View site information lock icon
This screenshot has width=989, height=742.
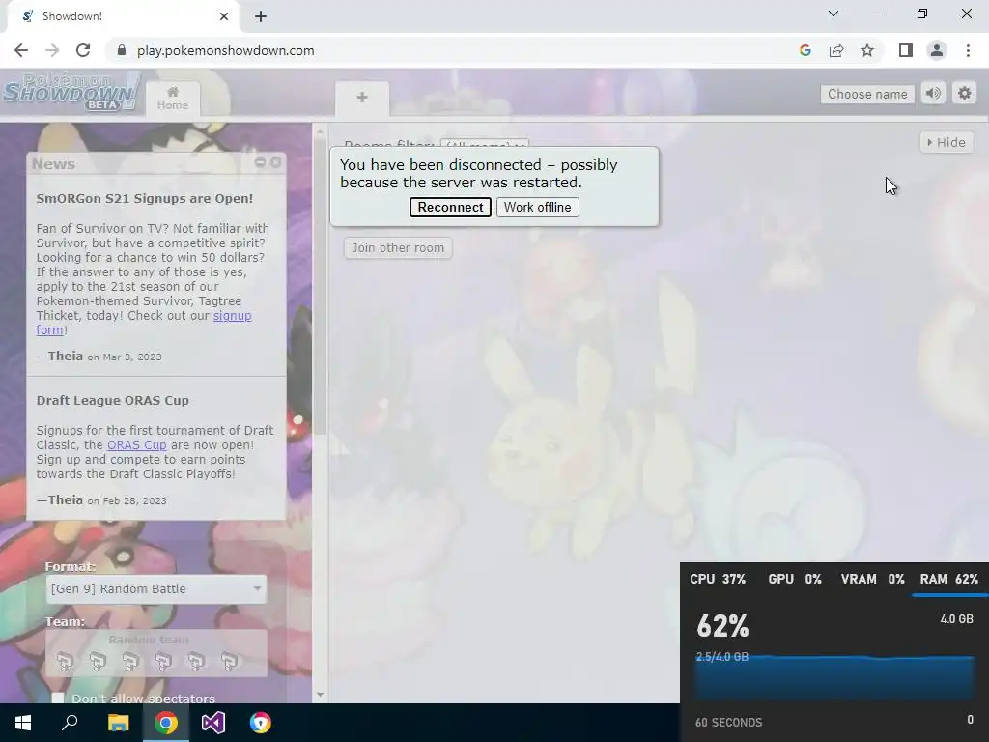coord(122,50)
